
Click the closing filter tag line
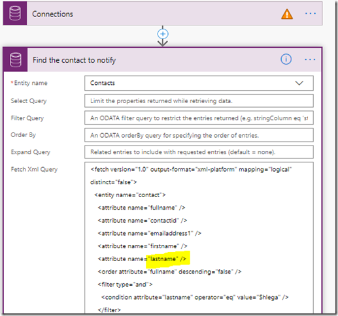click(109, 309)
